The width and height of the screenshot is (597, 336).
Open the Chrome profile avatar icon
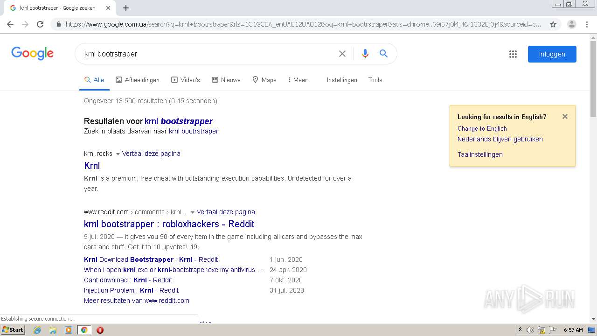pos(571,24)
